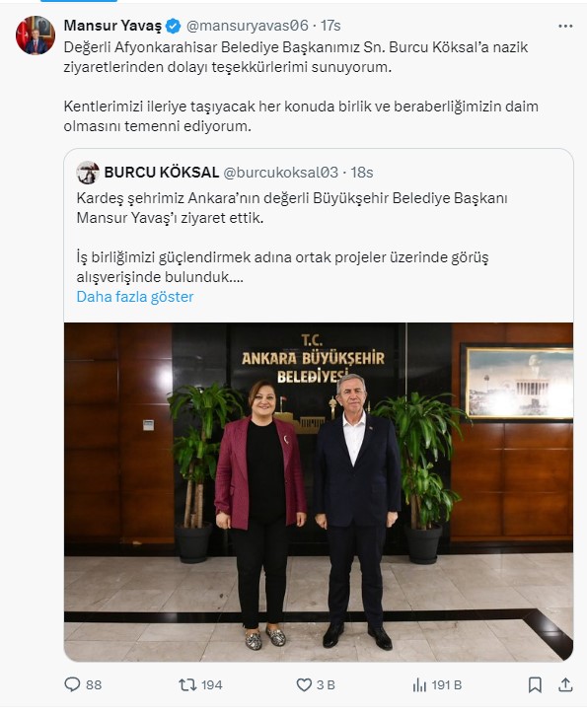
Task: Click the share upload icon
Action: point(565,684)
